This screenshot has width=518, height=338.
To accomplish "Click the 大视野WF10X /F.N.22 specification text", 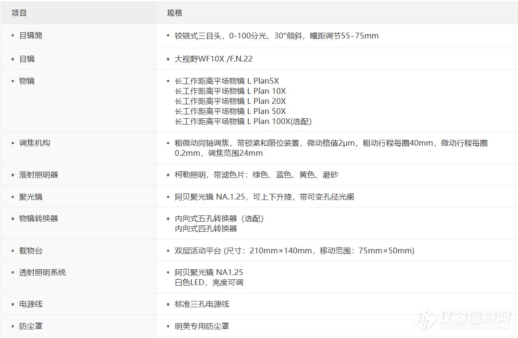I will pyautogui.click(x=213, y=59).
